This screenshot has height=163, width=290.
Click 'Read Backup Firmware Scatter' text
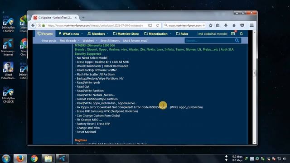click(97, 70)
